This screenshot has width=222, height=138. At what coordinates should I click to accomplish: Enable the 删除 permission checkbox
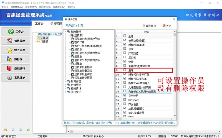click(x=125, y=70)
